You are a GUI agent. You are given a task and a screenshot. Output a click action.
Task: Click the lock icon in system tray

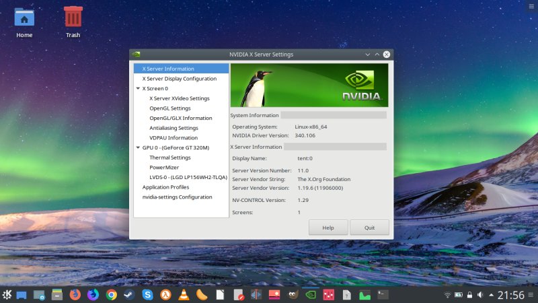tap(469, 295)
